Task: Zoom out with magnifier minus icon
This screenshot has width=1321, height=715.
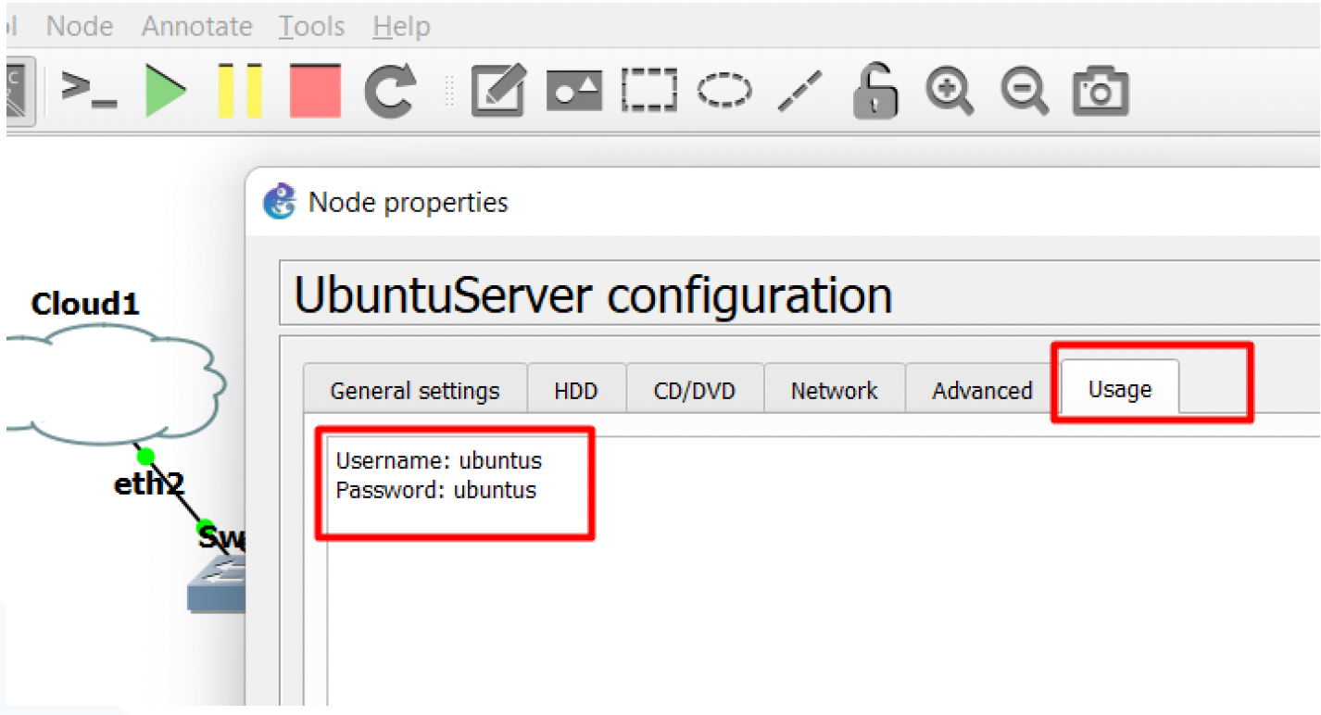Action: point(1025,91)
